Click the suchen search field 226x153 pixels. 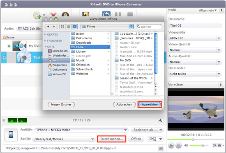(149, 27)
